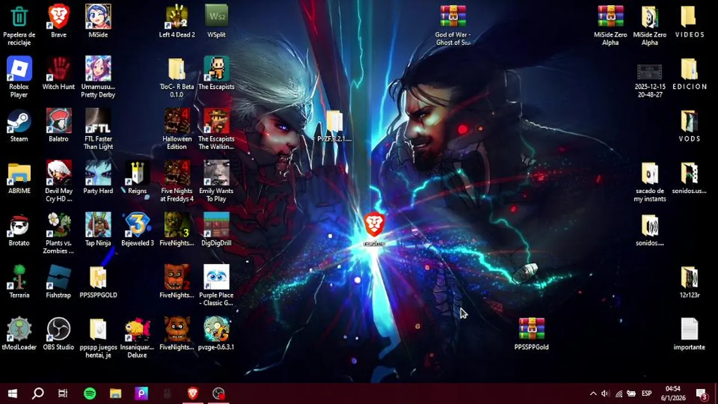This screenshot has width=718, height=404.
Task: Switch to the Brave taskbar window
Action: tap(192, 393)
